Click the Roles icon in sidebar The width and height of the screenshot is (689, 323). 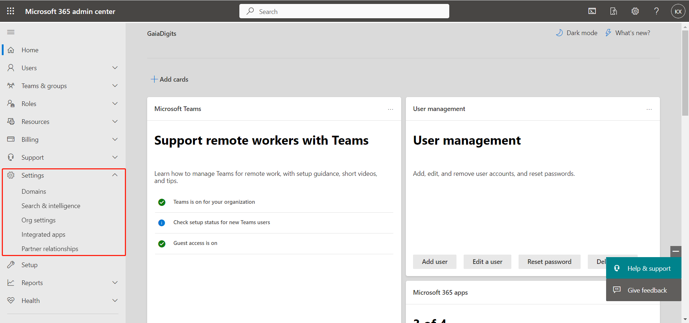pos(11,103)
